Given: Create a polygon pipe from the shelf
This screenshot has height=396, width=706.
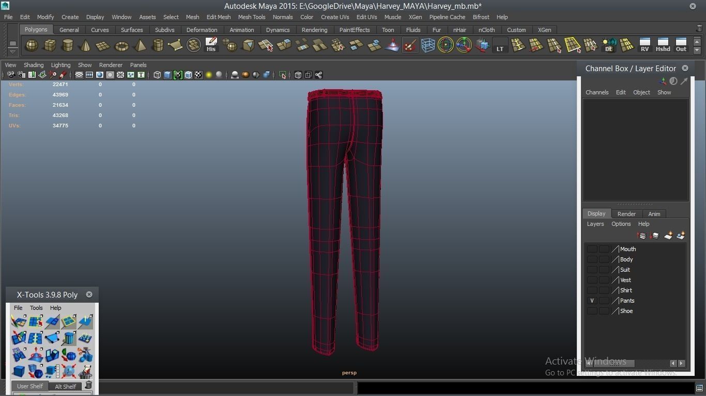Looking at the screenshot, I should (158, 45).
